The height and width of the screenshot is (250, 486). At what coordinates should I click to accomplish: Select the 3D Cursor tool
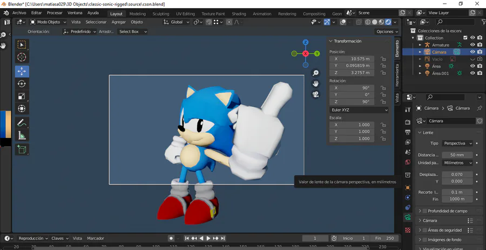tap(22, 57)
